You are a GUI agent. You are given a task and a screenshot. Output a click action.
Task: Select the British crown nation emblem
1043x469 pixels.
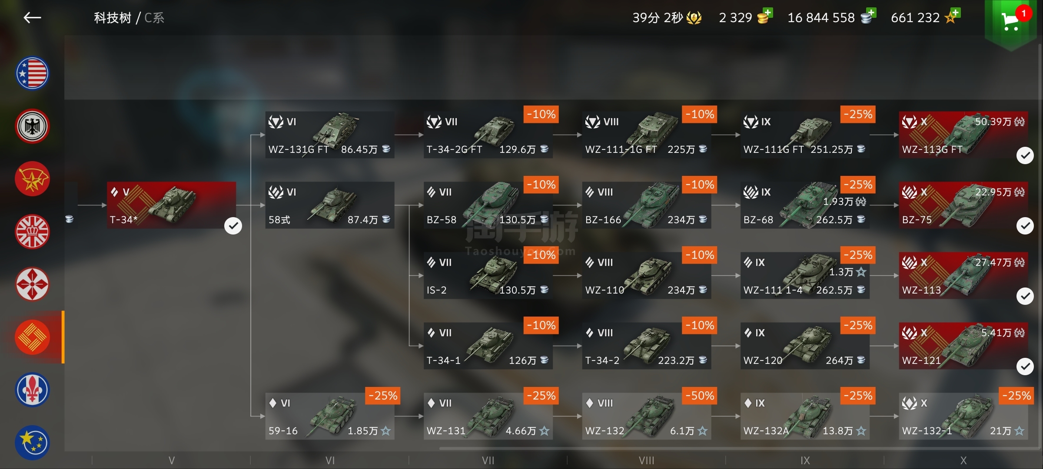[x=32, y=232]
